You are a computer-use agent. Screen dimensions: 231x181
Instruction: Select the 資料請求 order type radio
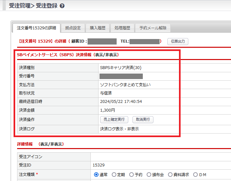click(x=170, y=175)
